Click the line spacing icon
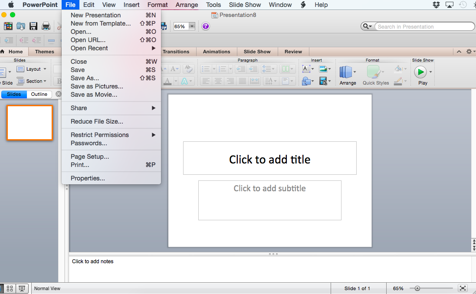Image resolution: width=476 pixels, height=294 pixels. [x=266, y=69]
